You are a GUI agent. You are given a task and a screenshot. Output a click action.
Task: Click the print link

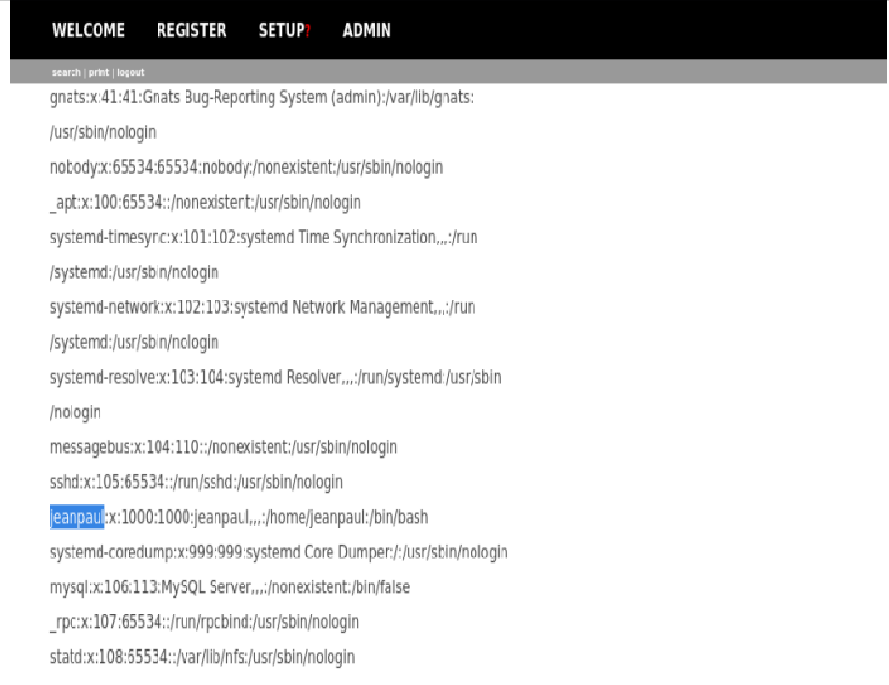pos(99,72)
